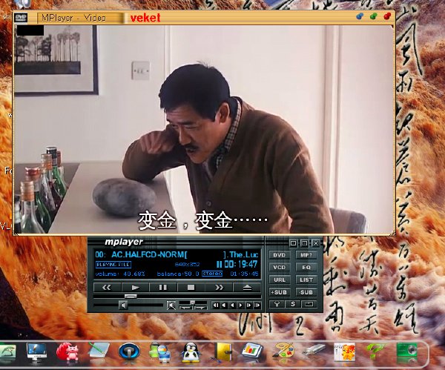Viewport: 445px width, 370px height.
Task: Open the equalizer with the EQ button
Action: click(x=306, y=267)
